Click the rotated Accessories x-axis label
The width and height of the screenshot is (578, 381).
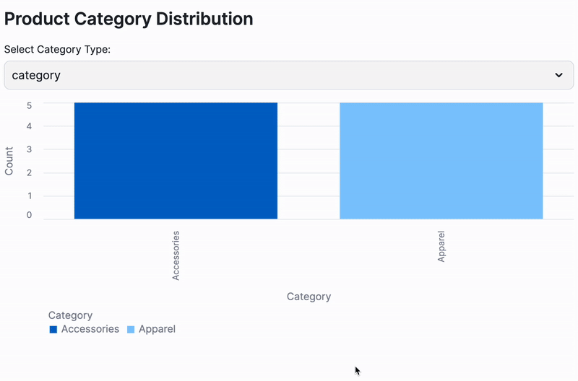coord(176,255)
